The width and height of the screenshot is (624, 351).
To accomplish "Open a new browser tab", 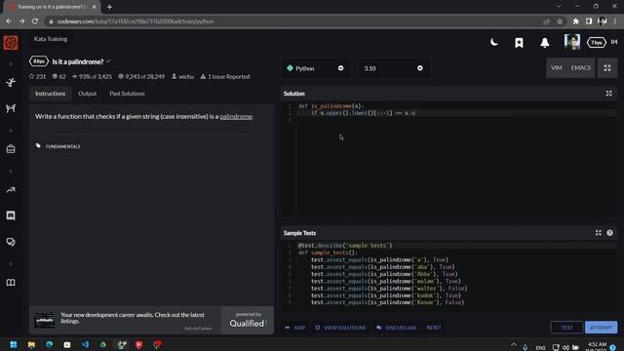I will click(109, 7).
